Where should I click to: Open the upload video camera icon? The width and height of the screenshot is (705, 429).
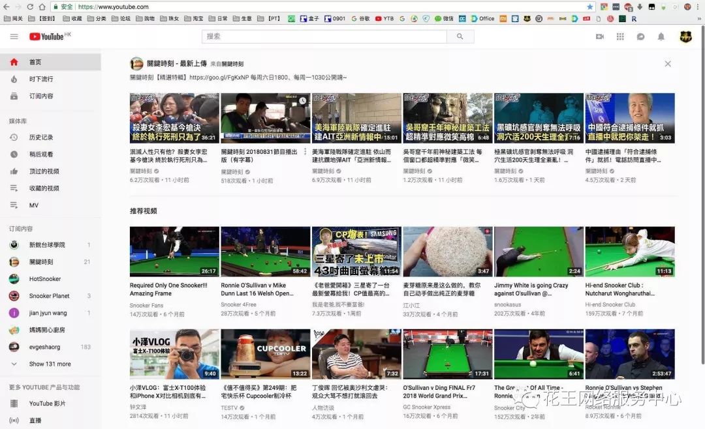pyautogui.click(x=600, y=37)
